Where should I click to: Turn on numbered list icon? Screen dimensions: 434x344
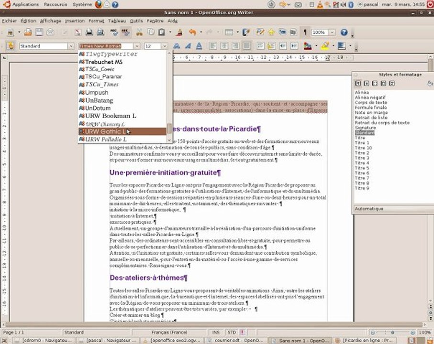point(260,46)
